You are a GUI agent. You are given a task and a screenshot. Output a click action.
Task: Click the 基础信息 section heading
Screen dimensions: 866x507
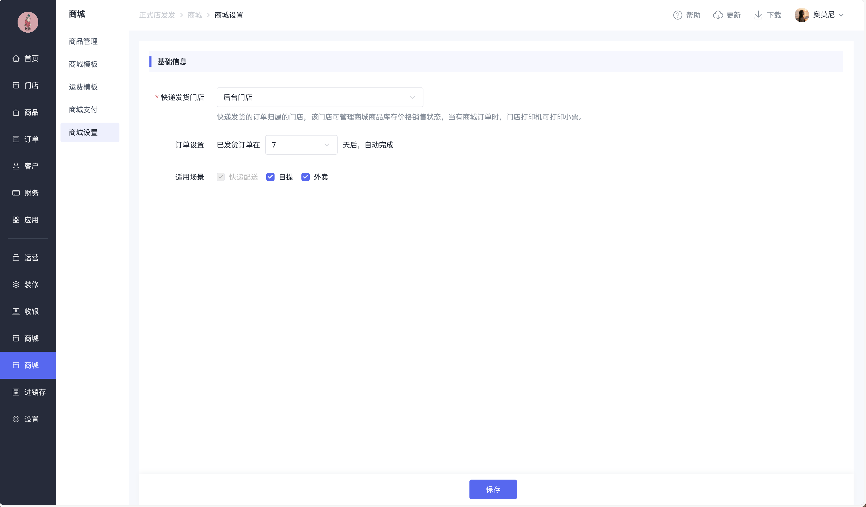point(172,62)
